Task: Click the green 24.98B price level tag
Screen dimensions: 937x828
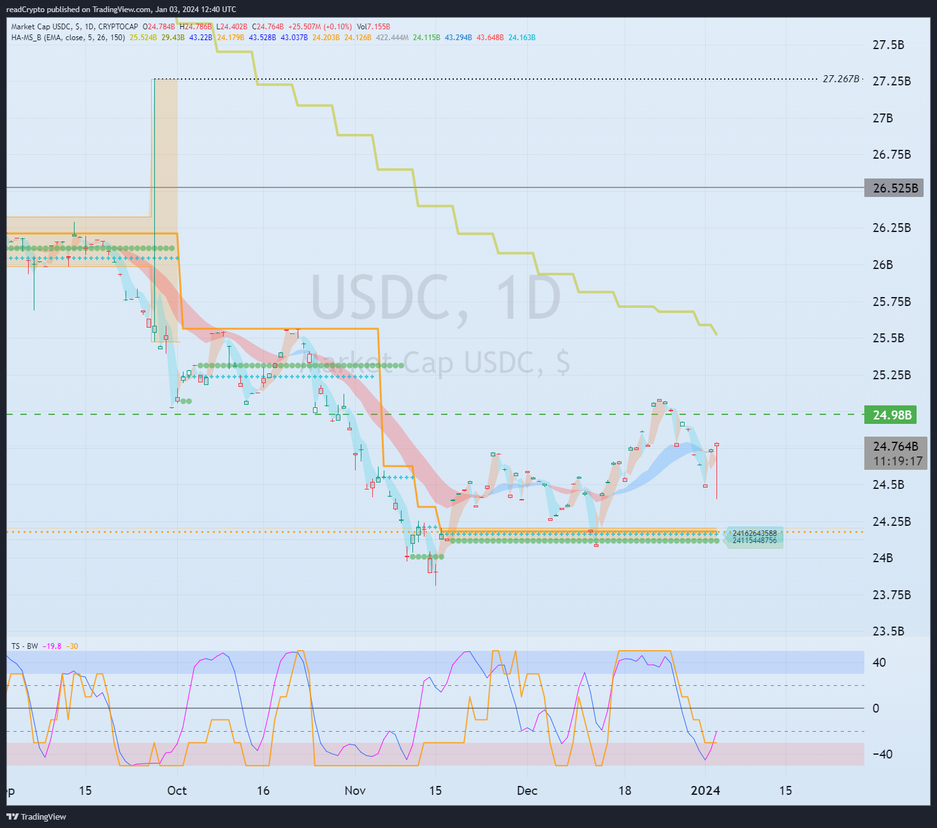Action: coord(890,415)
